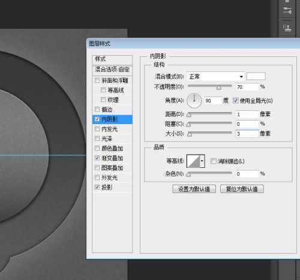Open the inner shadow white color swatch
Image resolution: width=300 pixels, height=280 pixels.
(x=256, y=76)
